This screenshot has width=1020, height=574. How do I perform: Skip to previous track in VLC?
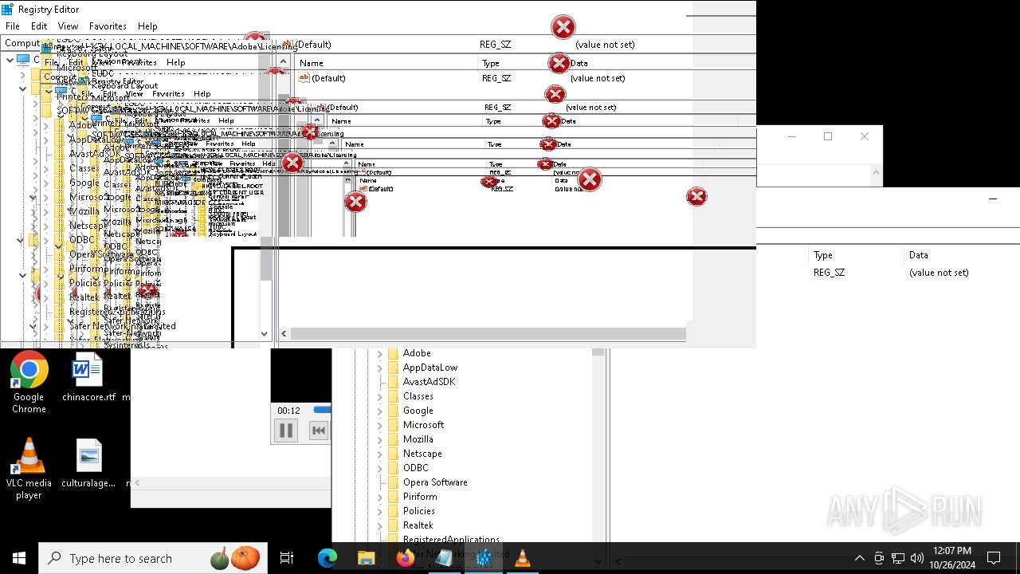(x=318, y=431)
